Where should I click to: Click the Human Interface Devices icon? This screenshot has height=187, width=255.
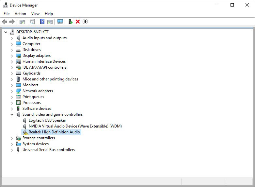[x=18, y=61]
